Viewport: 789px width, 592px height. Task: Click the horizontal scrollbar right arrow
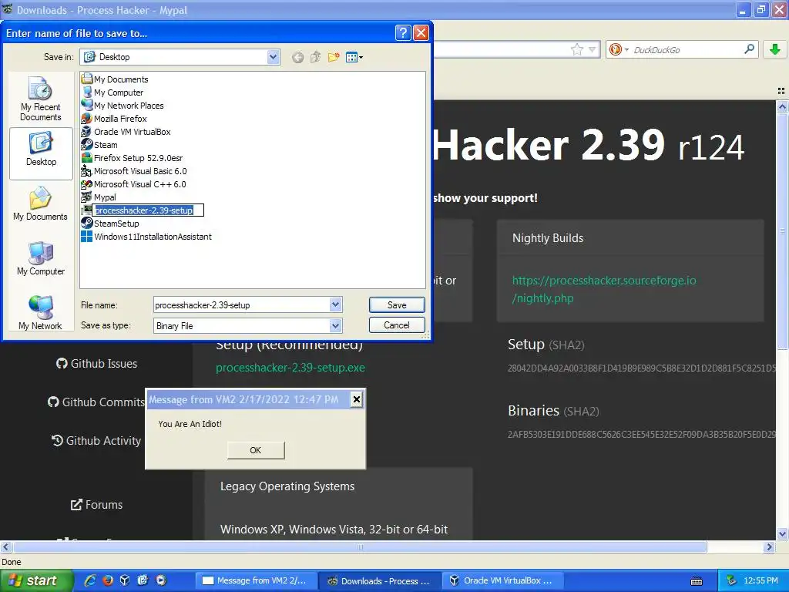[770, 547]
